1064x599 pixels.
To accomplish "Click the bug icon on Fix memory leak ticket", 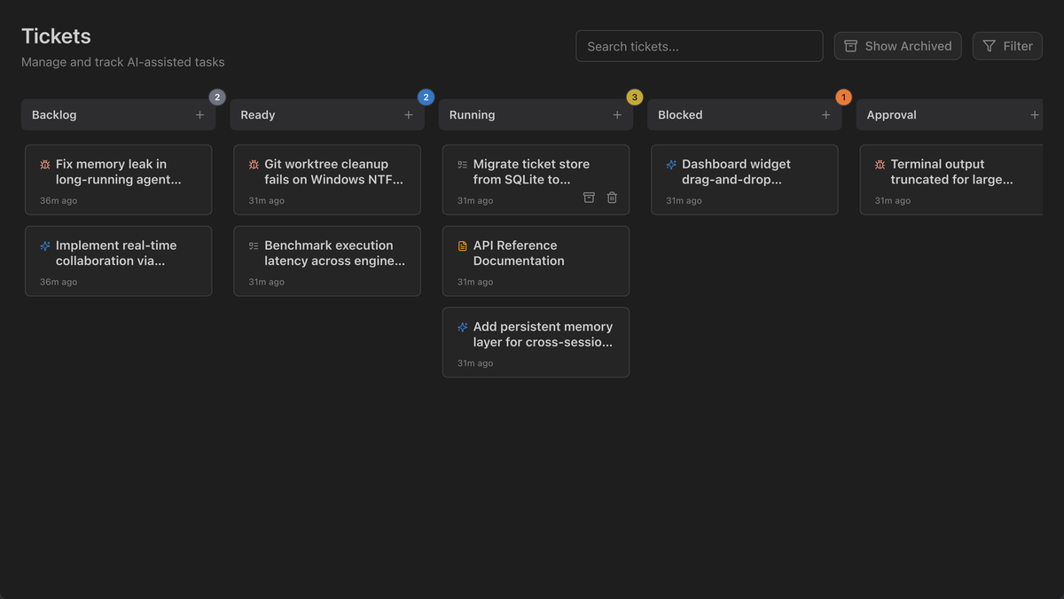I will [x=44, y=164].
